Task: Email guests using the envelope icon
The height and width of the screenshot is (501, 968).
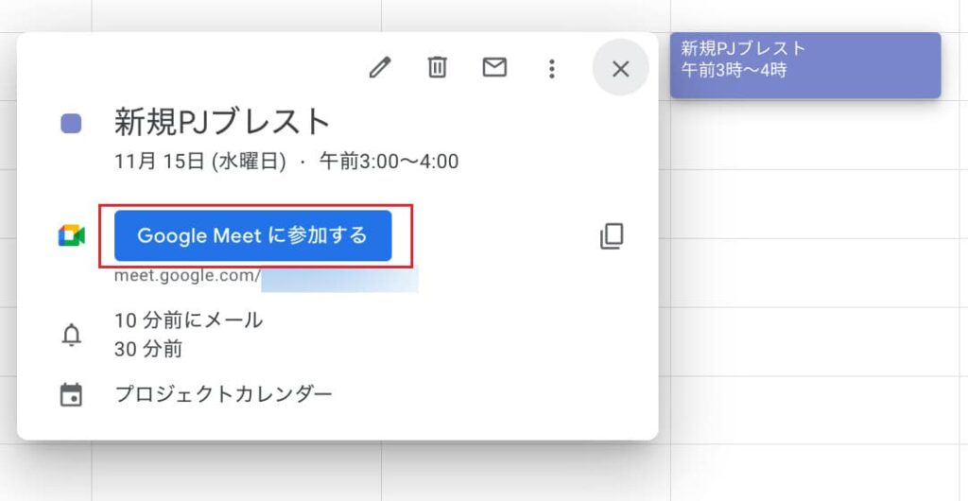Action: click(x=494, y=68)
